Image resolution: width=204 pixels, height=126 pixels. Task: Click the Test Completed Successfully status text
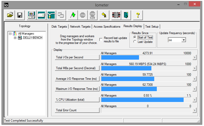tap(23, 121)
